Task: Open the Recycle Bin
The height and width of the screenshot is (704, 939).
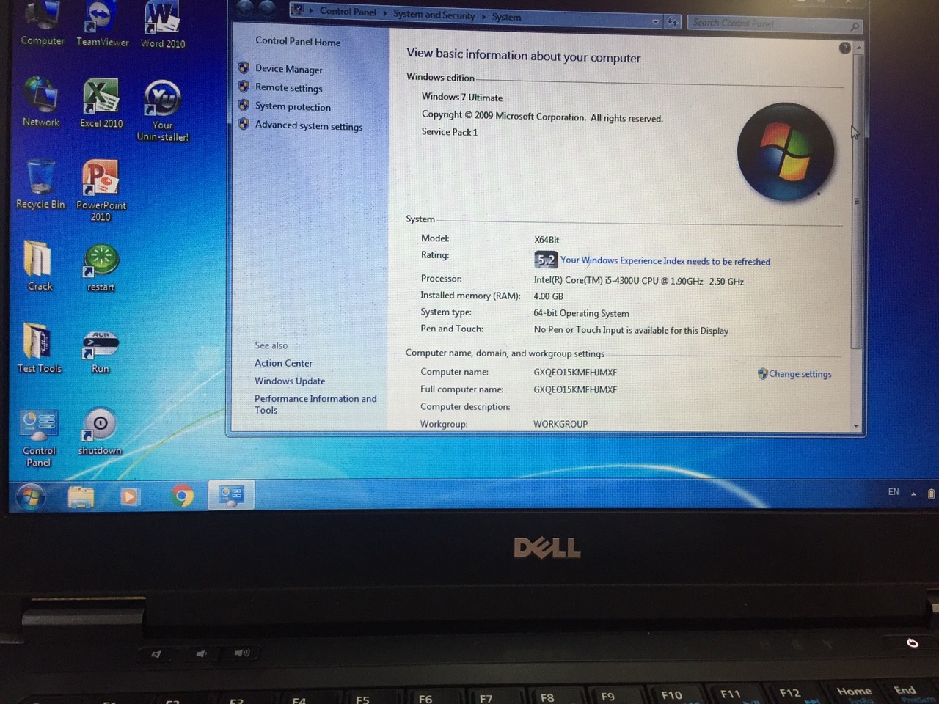Action: click(40, 184)
